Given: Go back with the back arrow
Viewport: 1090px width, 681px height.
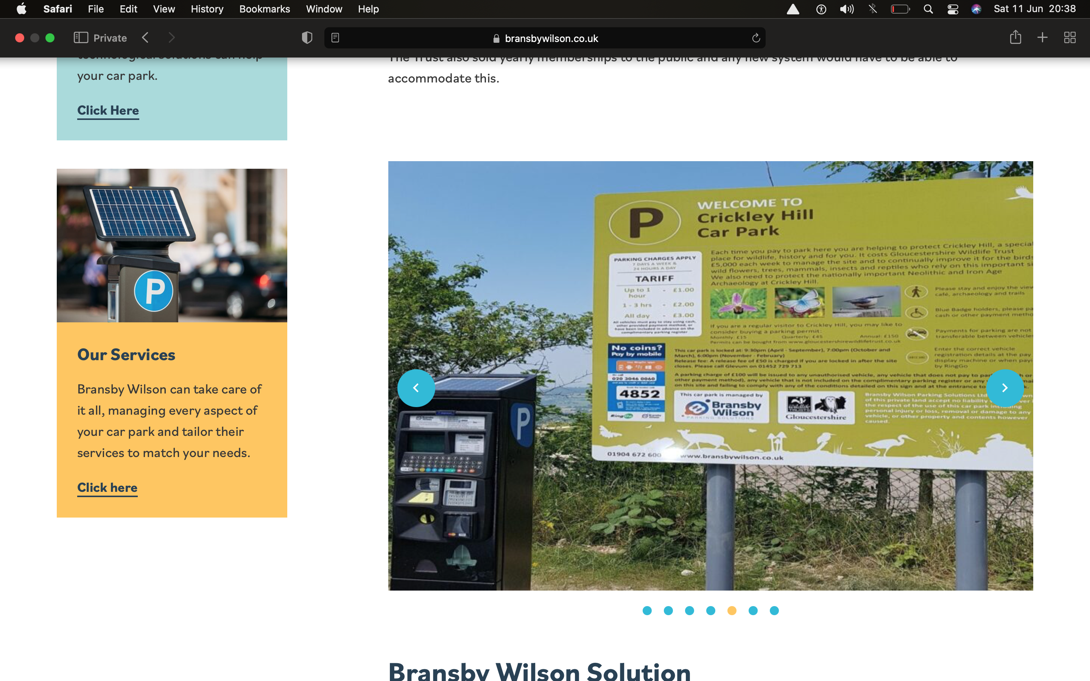Looking at the screenshot, I should click(145, 38).
